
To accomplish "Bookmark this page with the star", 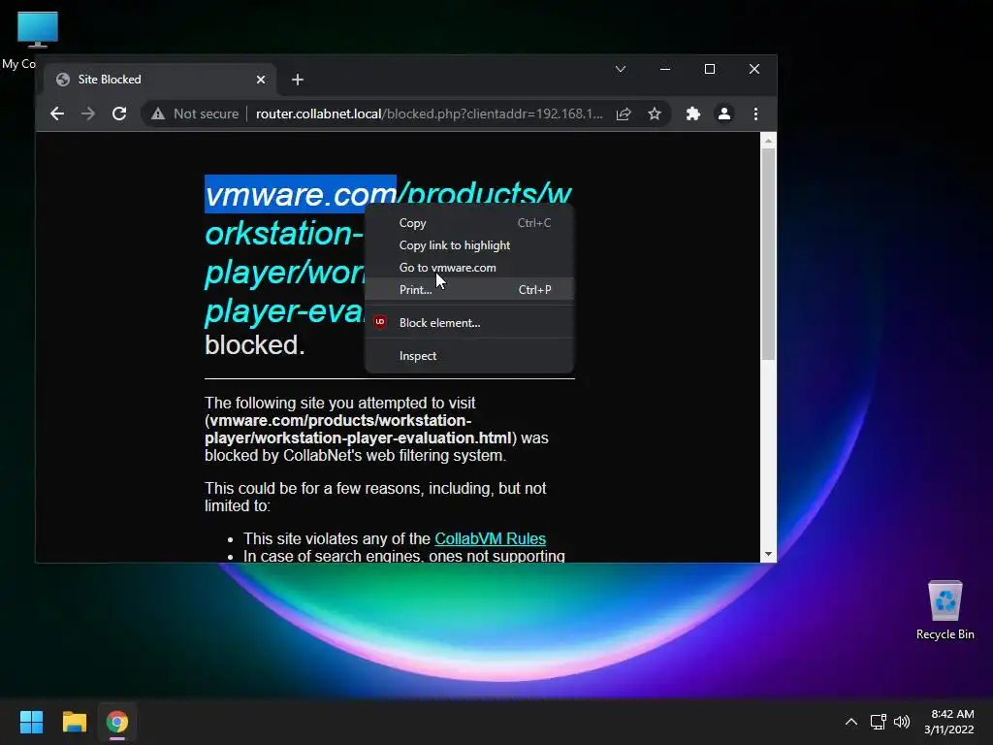I will (655, 114).
